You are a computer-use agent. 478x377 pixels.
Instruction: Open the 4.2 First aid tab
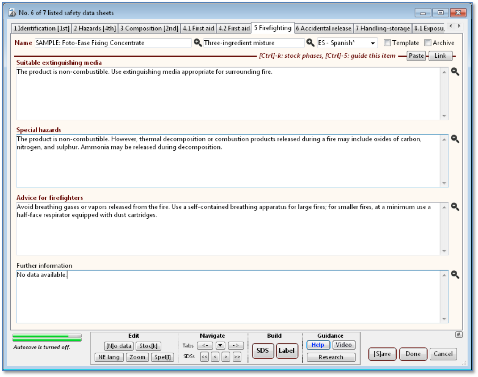pyautogui.click(x=234, y=28)
